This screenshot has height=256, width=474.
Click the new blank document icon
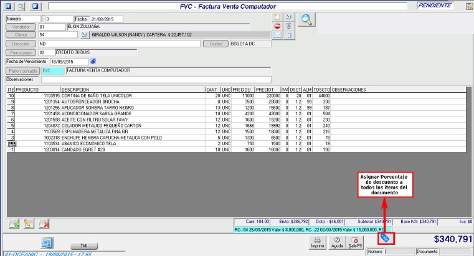click(x=277, y=17)
